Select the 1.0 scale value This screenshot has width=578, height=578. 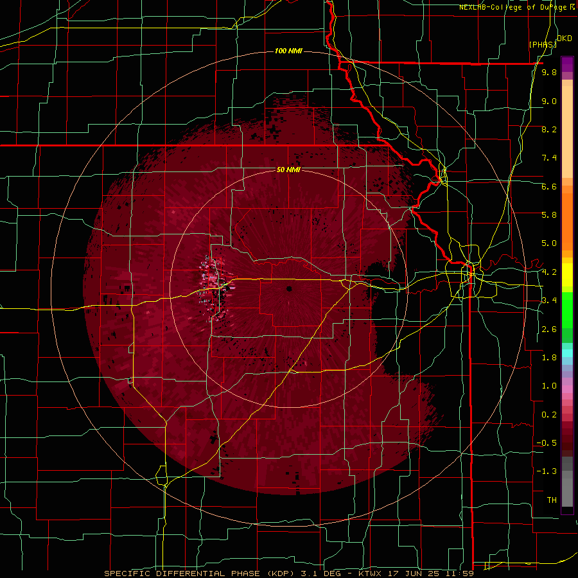[549, 386]
